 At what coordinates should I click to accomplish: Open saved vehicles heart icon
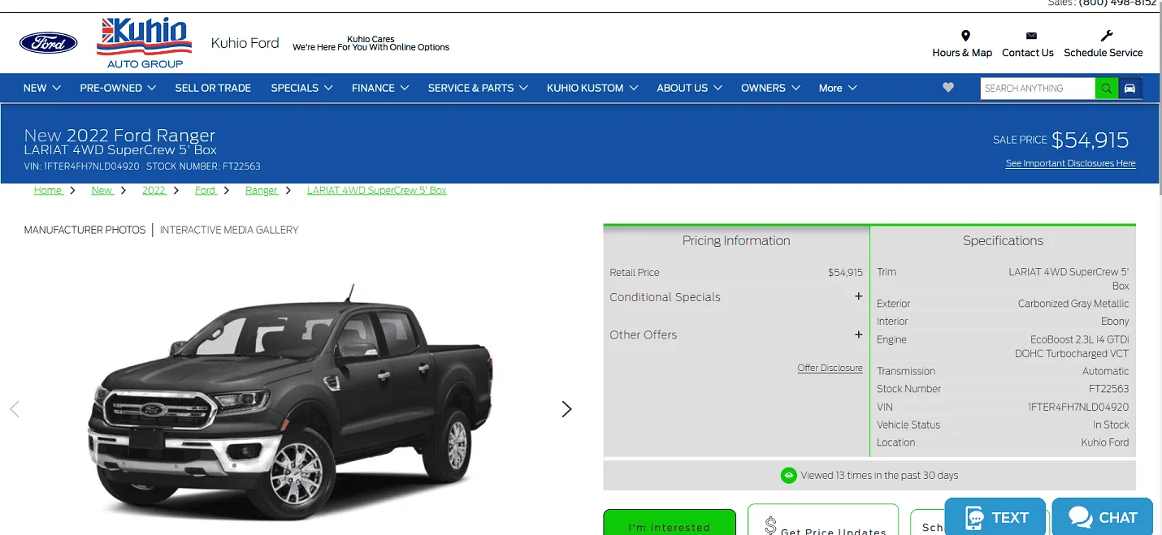pyautogui.click(x=948, y=88)
